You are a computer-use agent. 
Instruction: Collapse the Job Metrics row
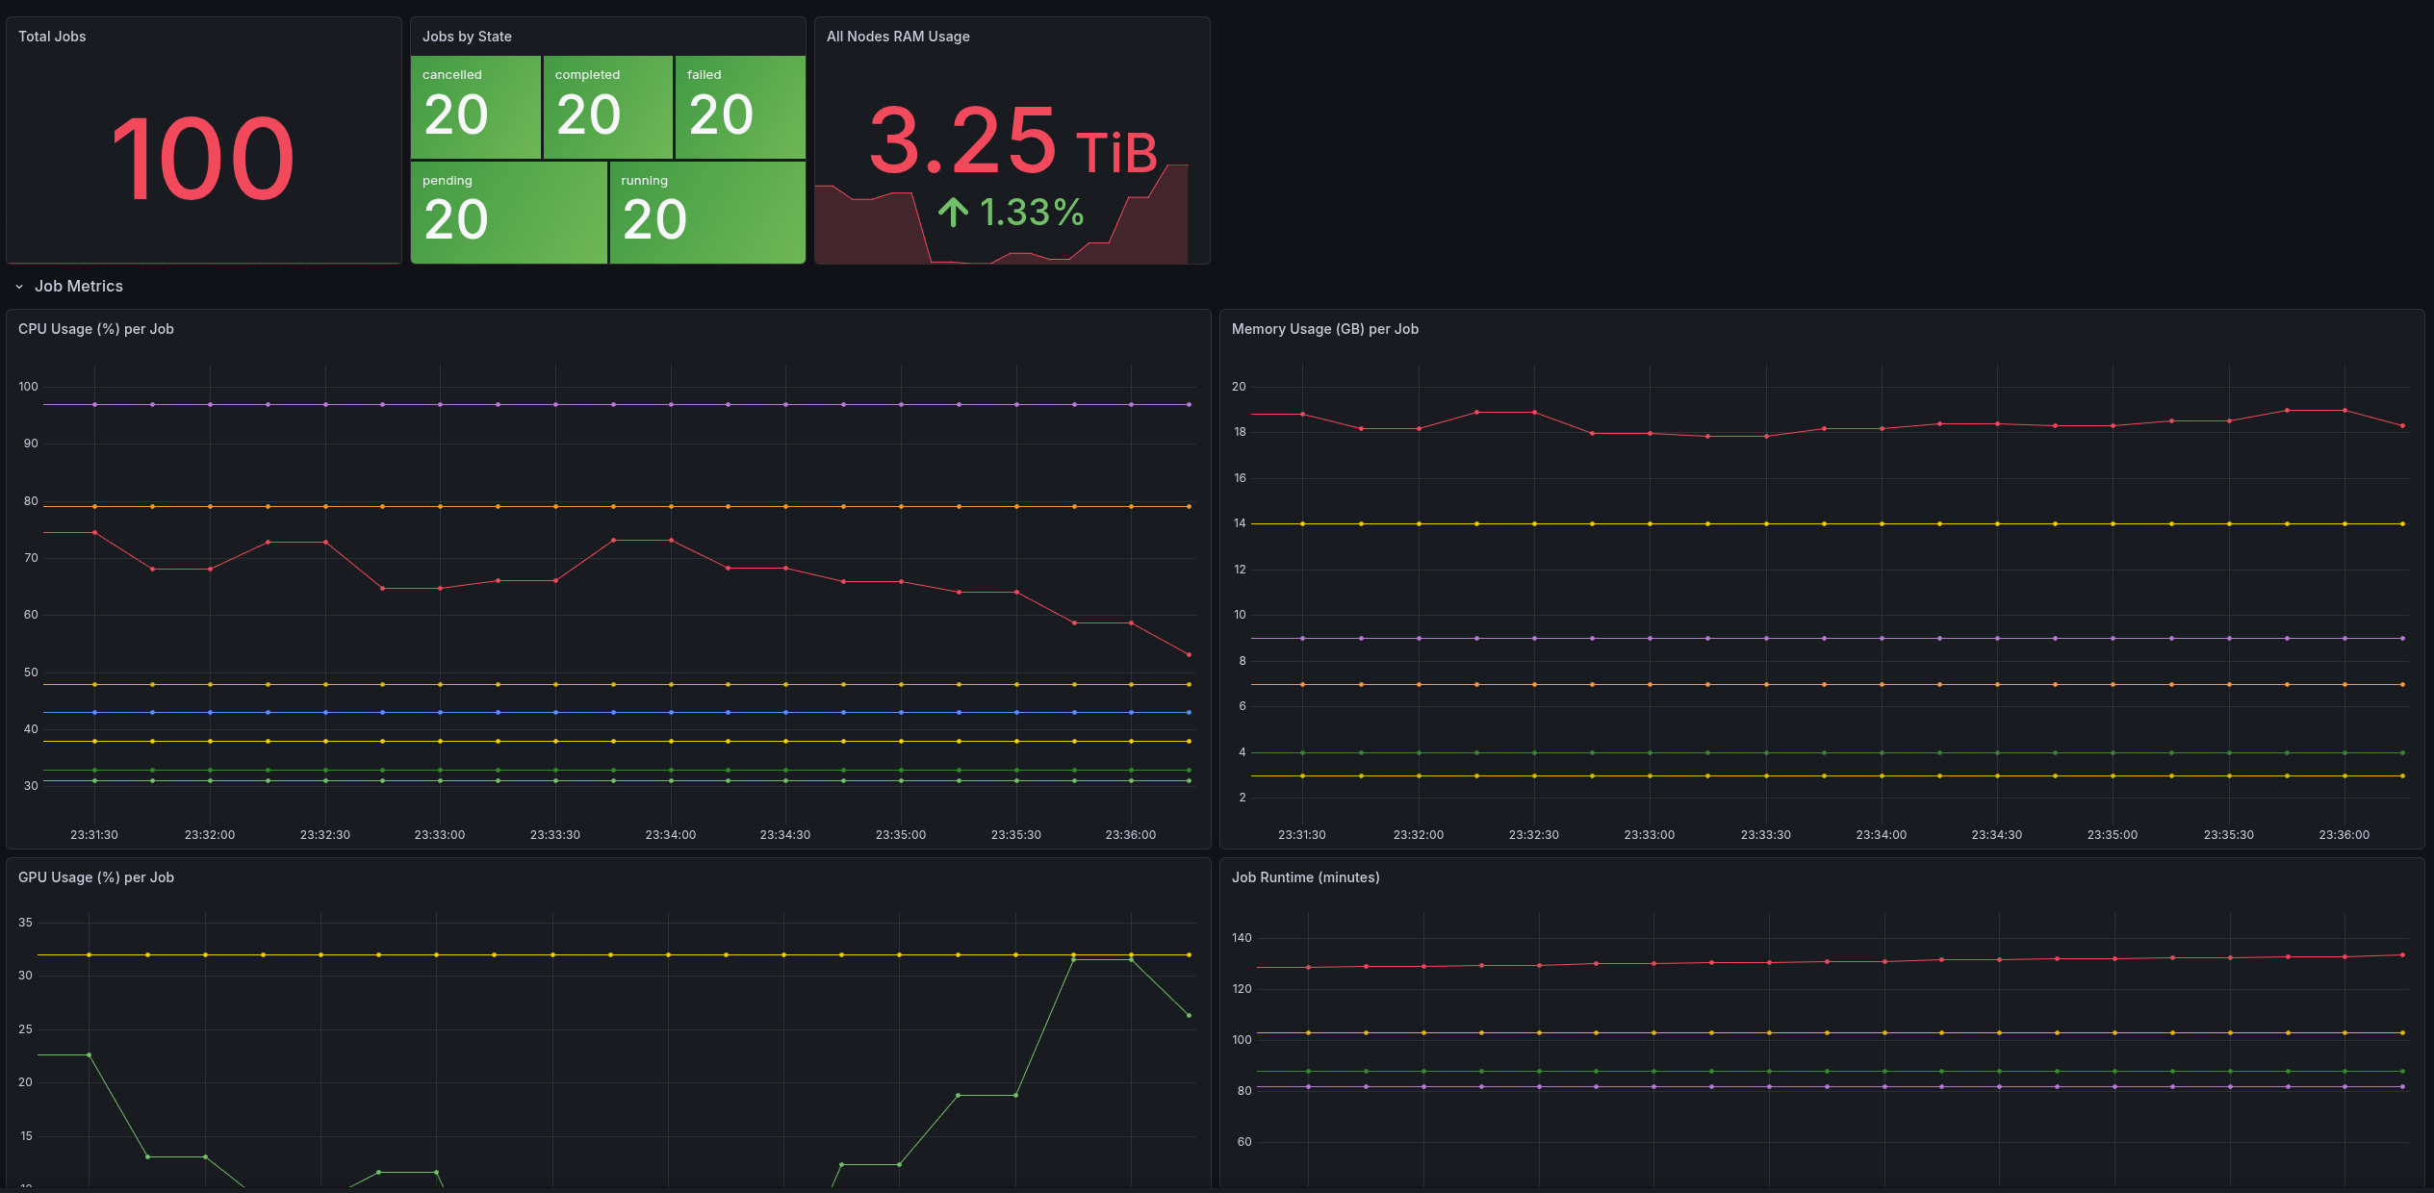19,286
